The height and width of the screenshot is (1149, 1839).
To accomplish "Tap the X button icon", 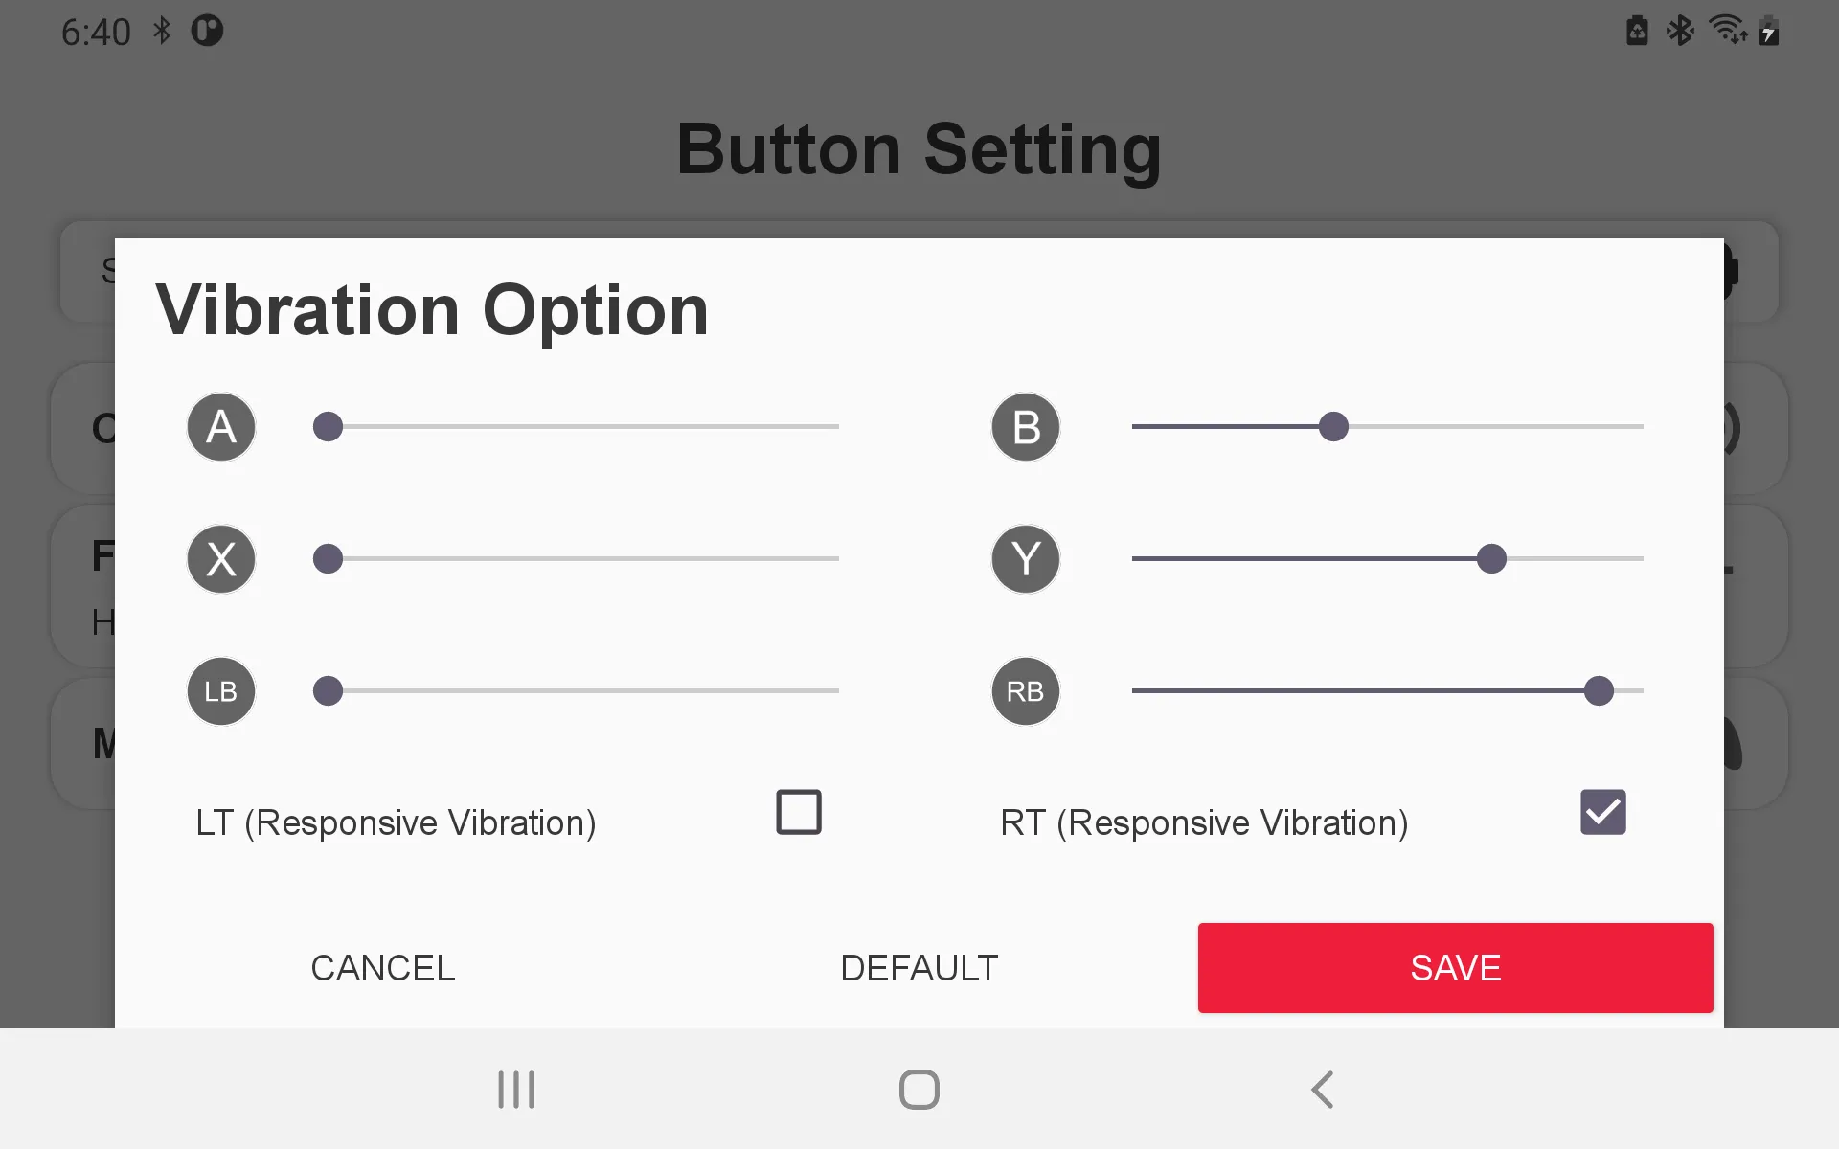I will point(221,559).
